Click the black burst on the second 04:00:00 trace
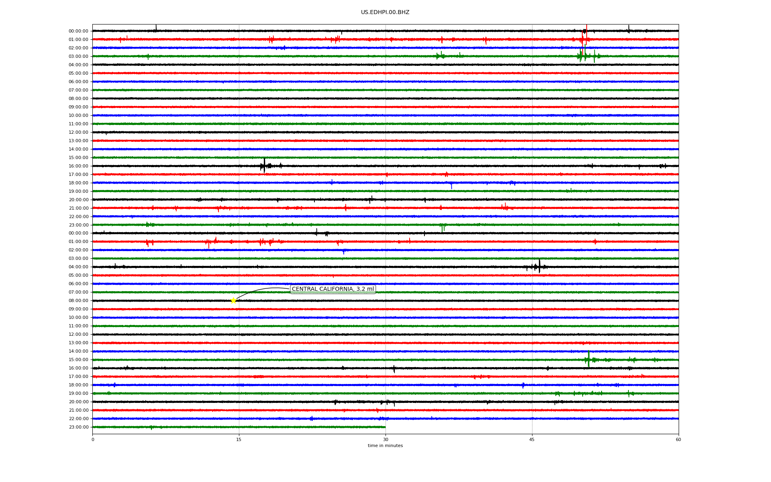The width and height of the screenshot is (771, 482). [539, 266]
